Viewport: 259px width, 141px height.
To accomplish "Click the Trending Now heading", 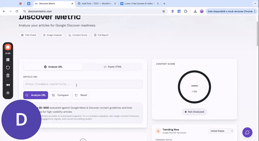I will click(171, 130).
